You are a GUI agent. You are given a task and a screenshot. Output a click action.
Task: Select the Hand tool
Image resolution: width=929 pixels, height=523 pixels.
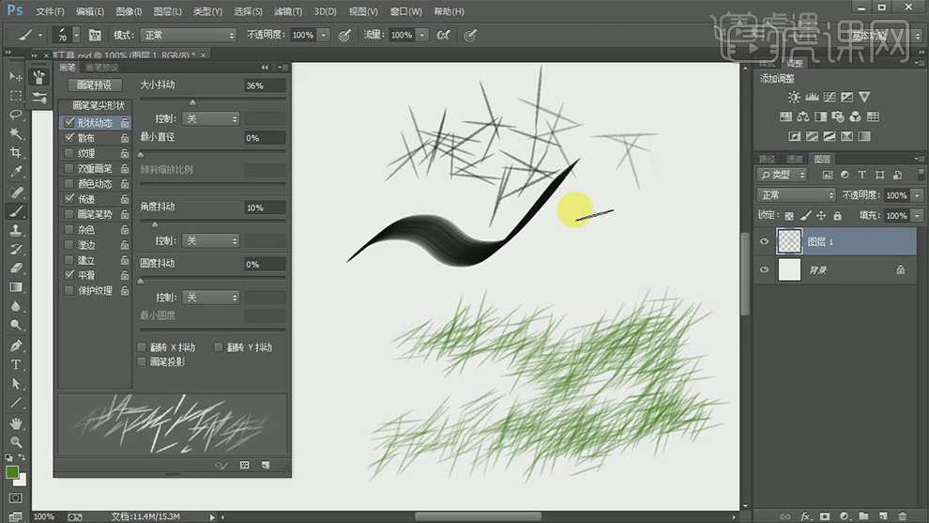coord(16,423)
